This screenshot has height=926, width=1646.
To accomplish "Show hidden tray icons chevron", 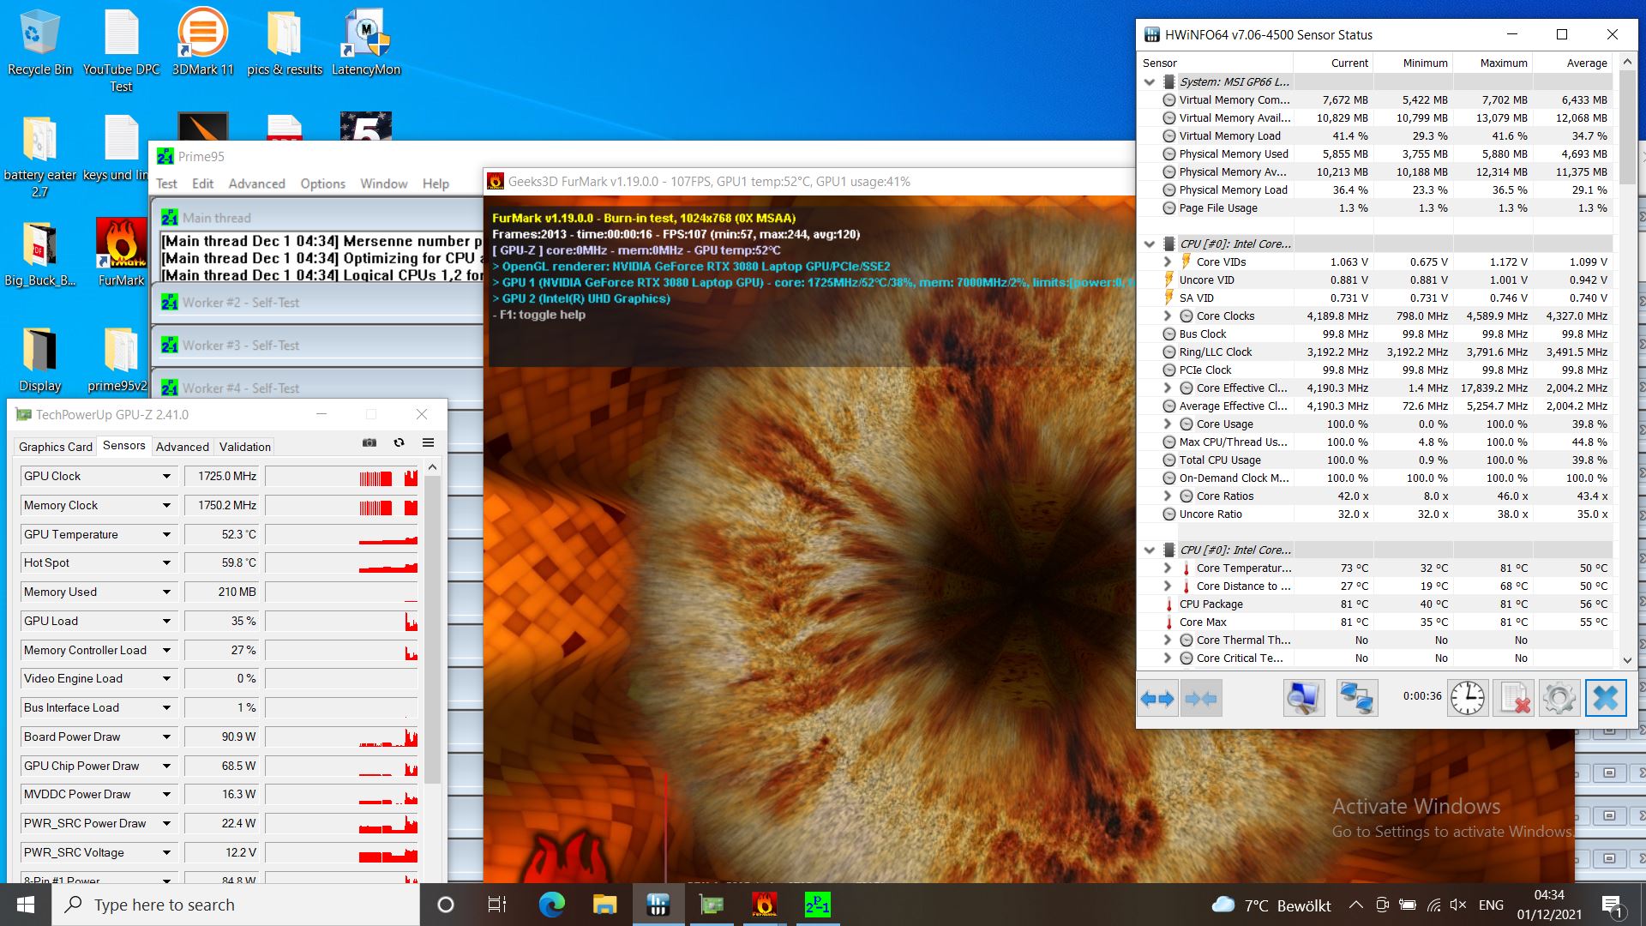I will [1355, 905].
